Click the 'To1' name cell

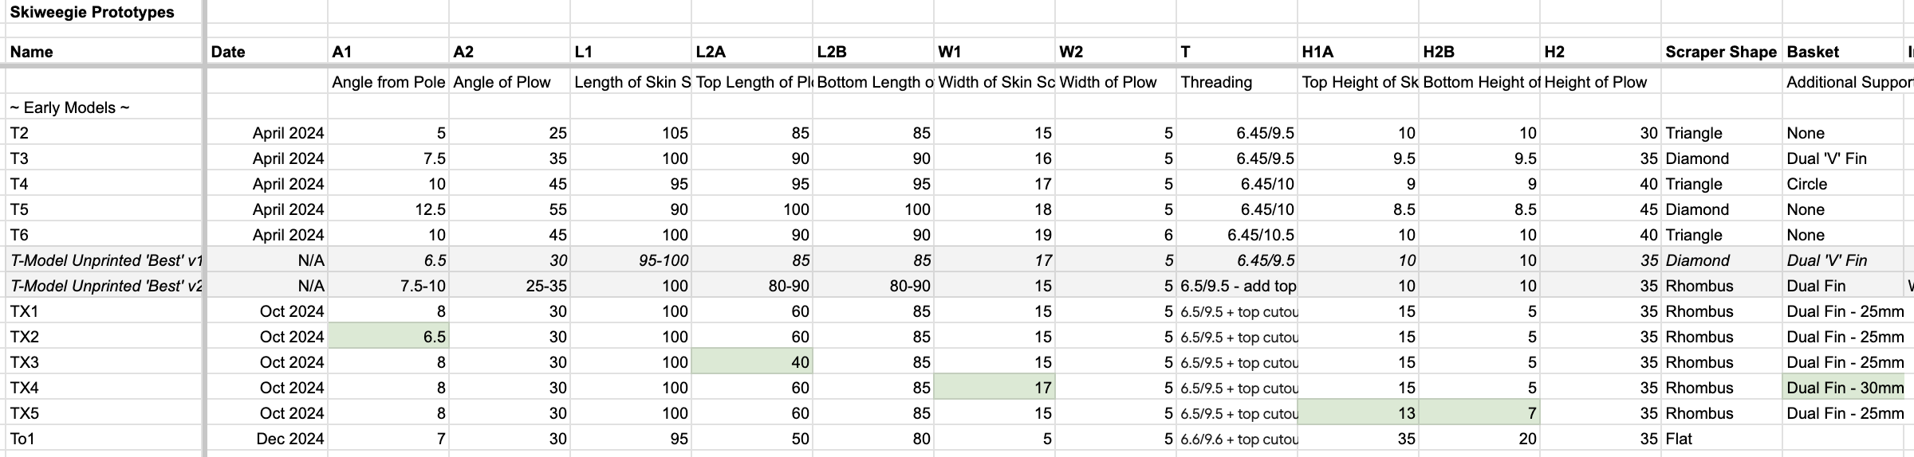[x=22, y=439]
